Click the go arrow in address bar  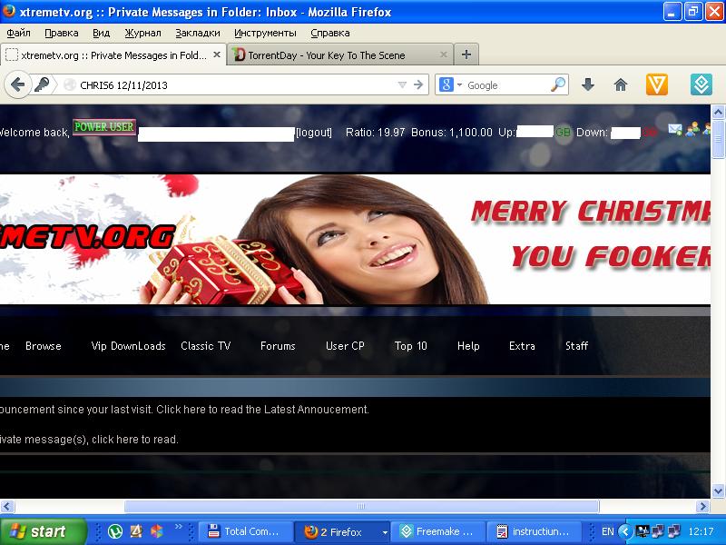point(418,84)
